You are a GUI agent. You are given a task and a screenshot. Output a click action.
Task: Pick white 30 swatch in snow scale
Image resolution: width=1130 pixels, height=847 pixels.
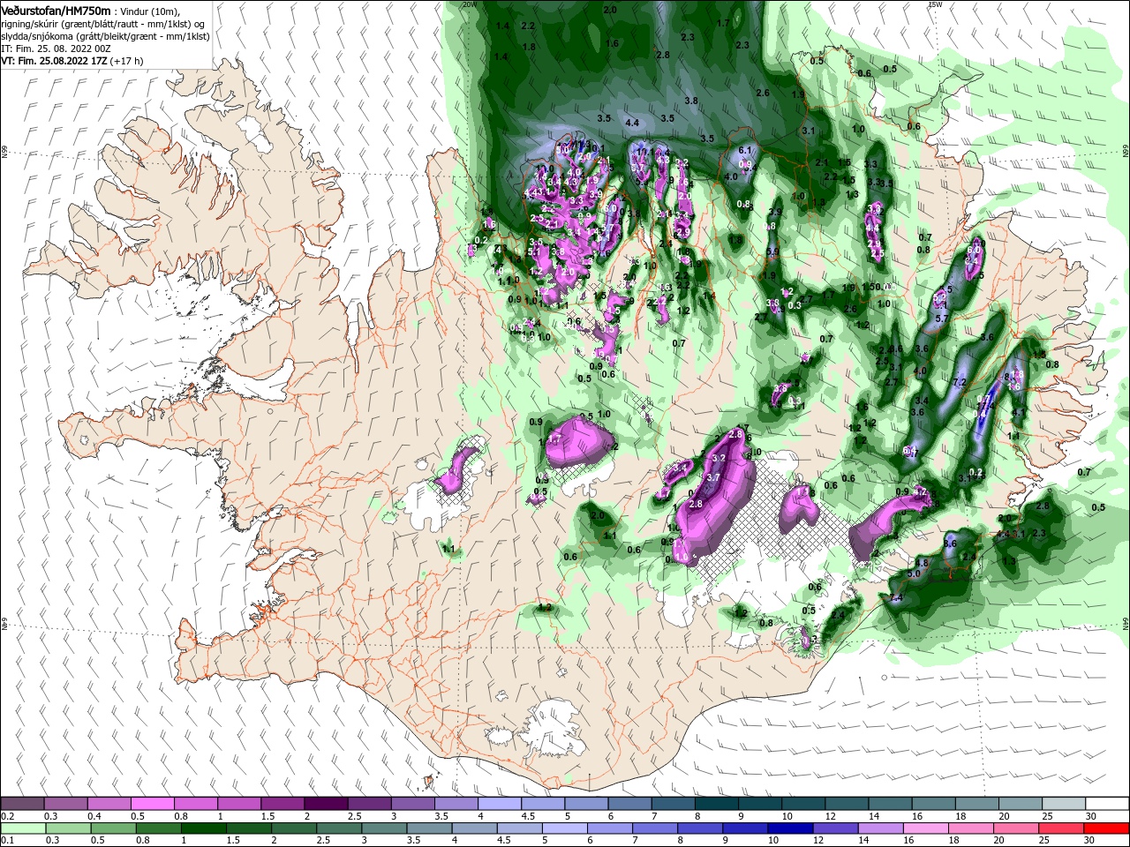1107,804
